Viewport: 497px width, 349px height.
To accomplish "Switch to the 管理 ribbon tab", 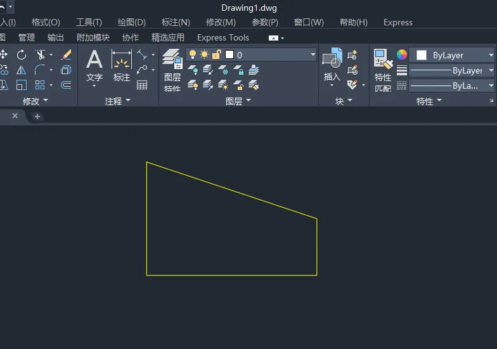I will click(x=27, y=38).
